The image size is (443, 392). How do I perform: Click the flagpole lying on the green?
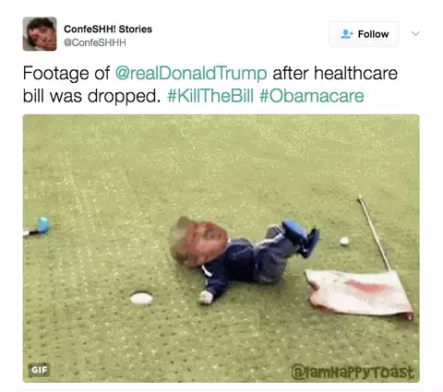(374, 232)
